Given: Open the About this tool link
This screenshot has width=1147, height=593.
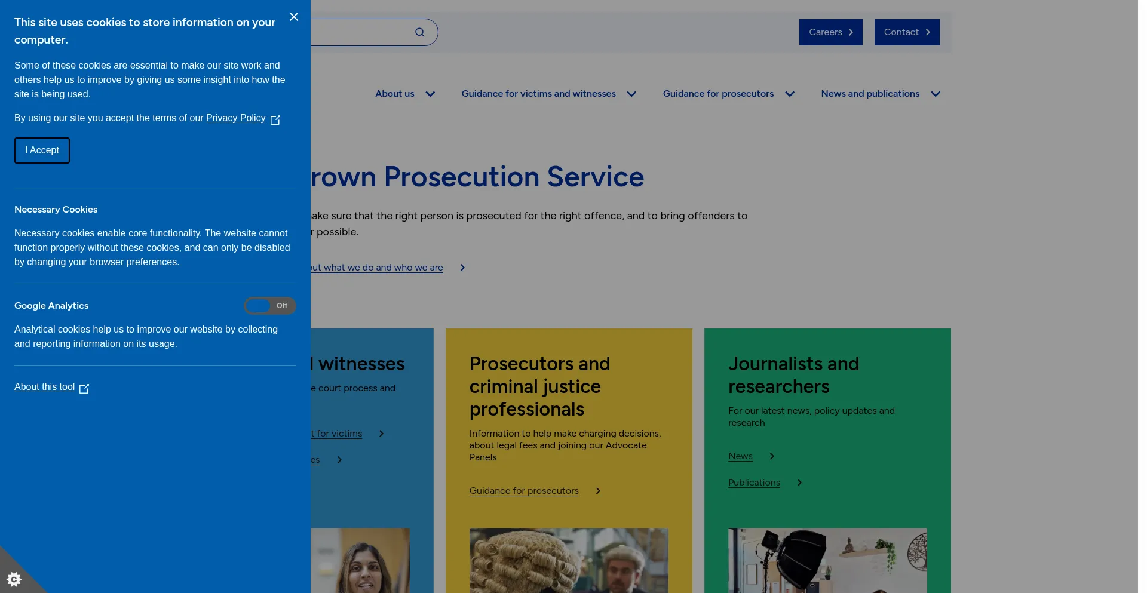Looking at the screenshot, I should click(45, 387).
